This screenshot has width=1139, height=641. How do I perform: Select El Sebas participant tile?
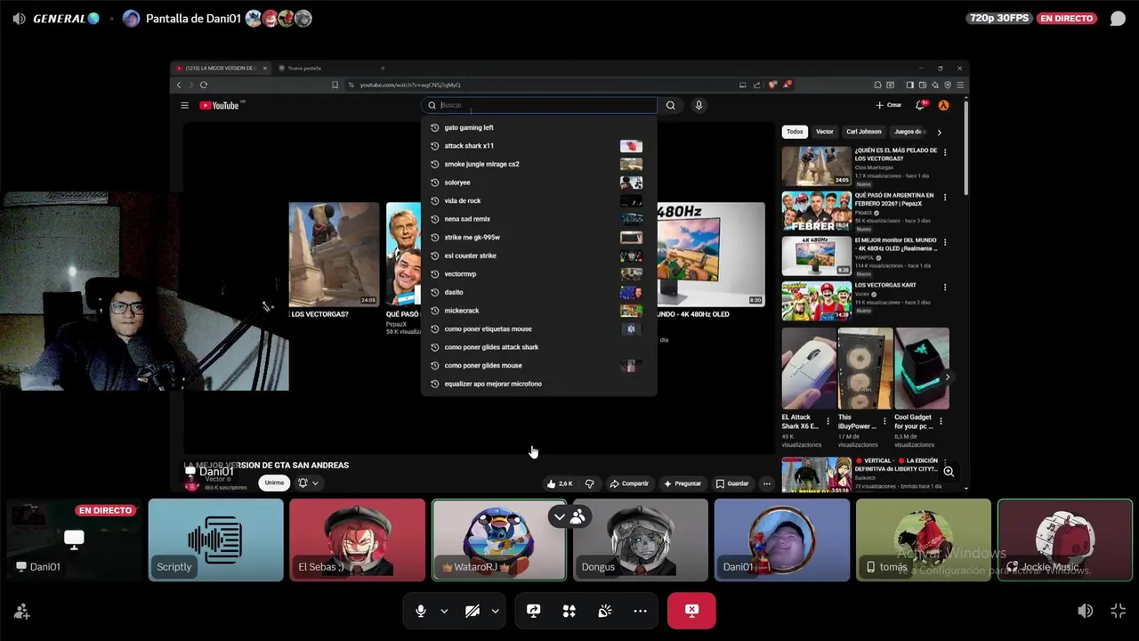(x=357, y=540)
